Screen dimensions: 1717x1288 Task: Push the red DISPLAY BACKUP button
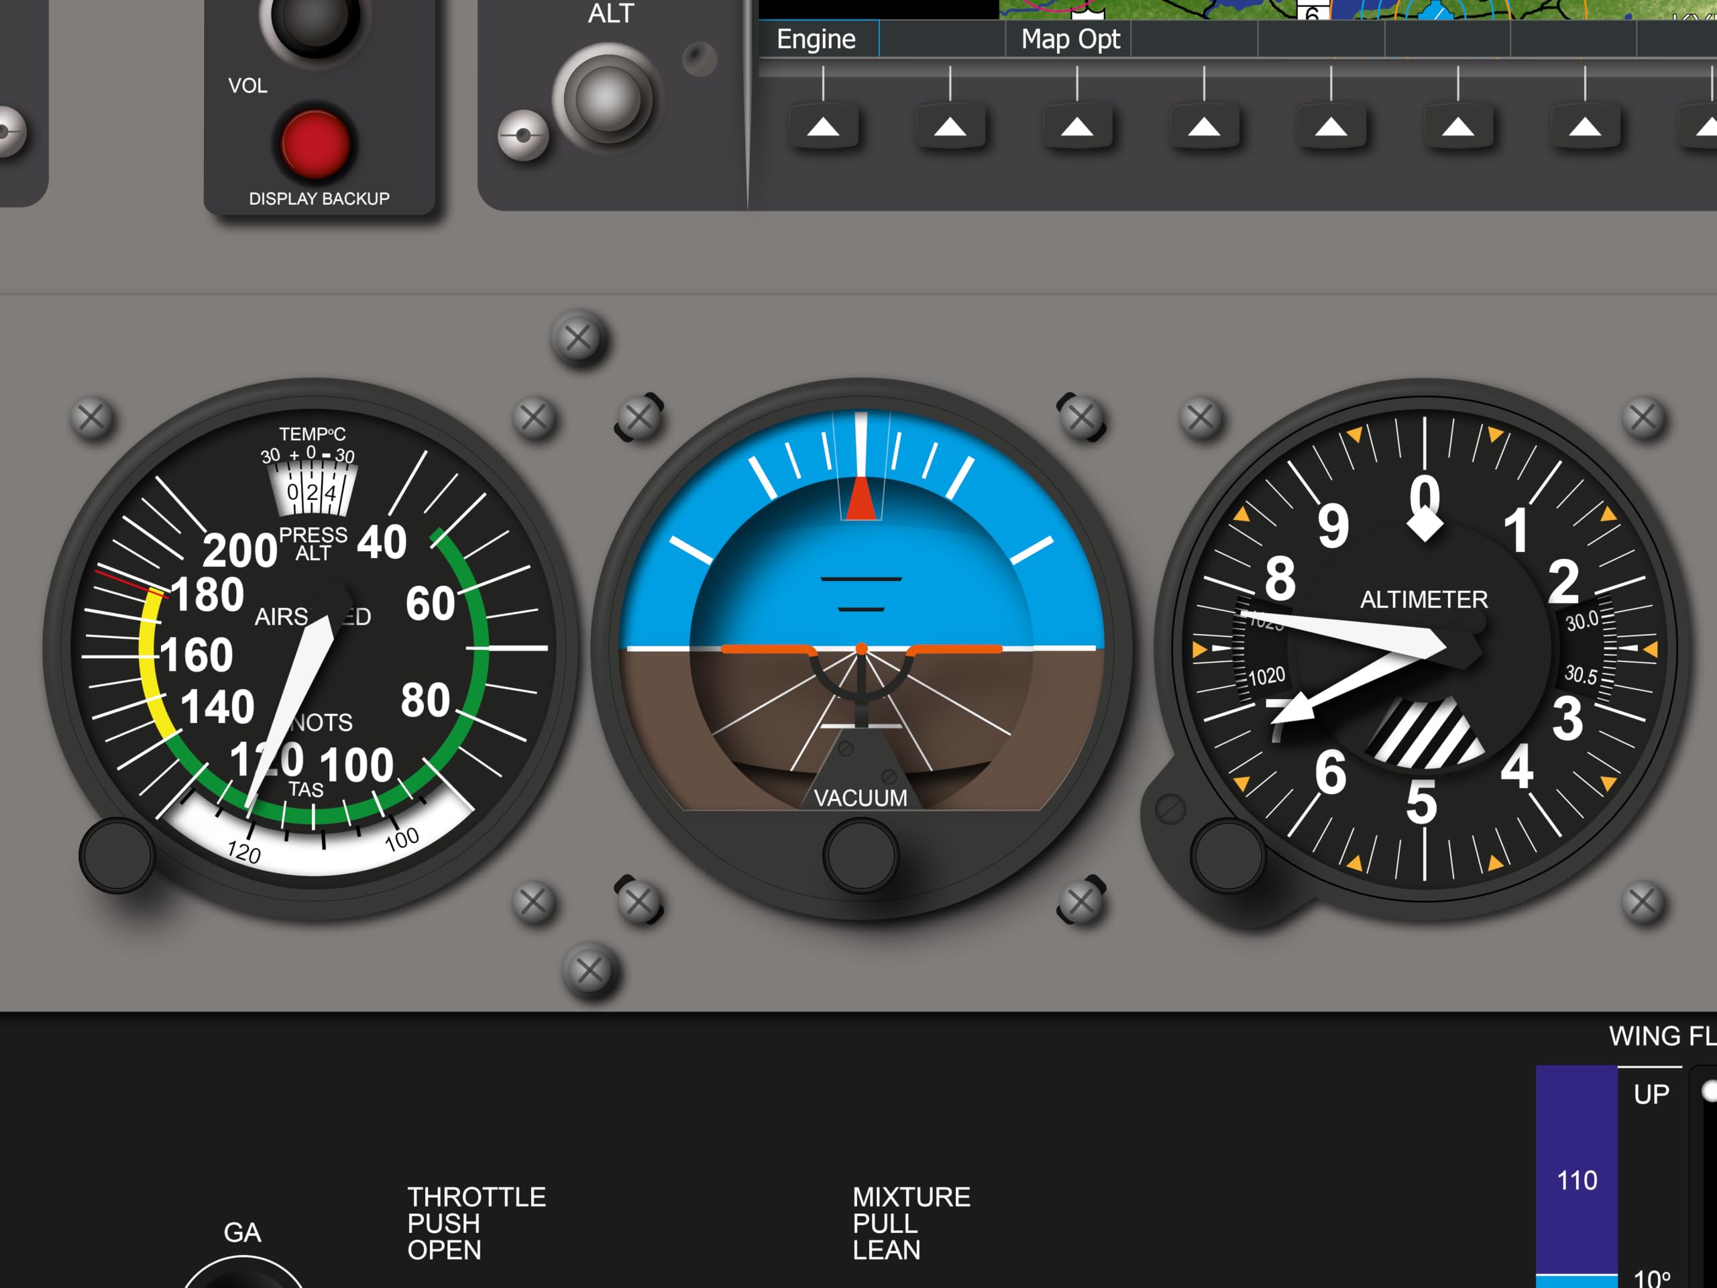(x=315, y=145)
